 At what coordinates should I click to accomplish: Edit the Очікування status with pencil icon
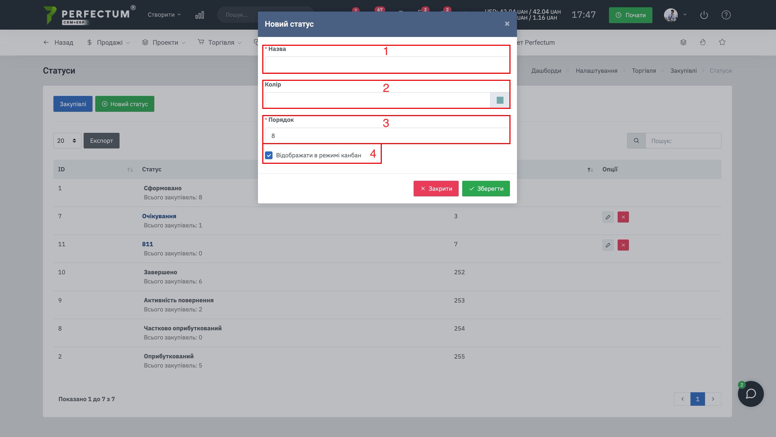(x=608, y=217)
